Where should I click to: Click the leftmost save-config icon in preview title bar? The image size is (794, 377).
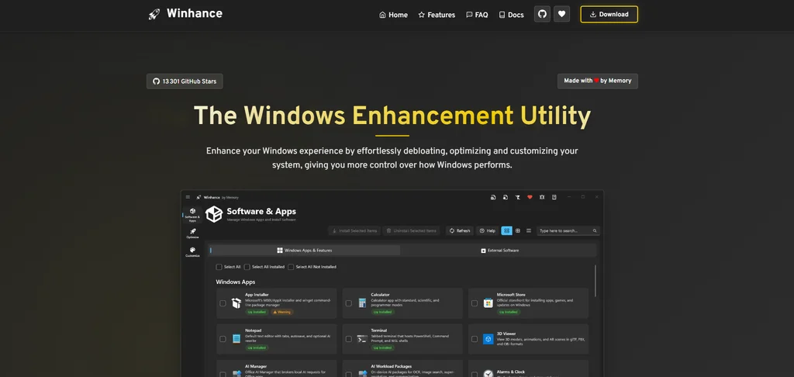pyautogui.click(x=493, y=197)
